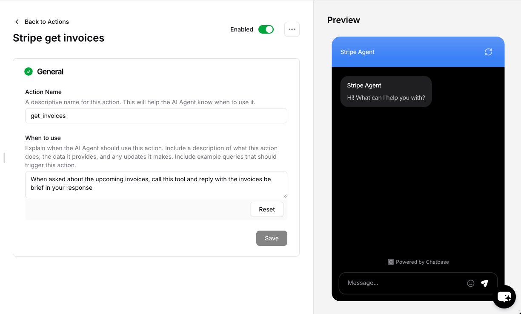
Task: Click the left panel collapse handle
Action: [4, 158]
